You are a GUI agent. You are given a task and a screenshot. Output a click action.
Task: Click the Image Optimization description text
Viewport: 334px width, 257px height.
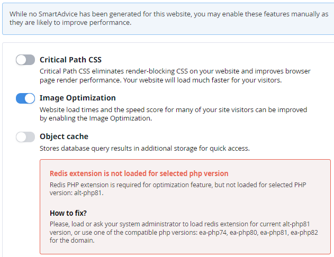(173, 114)
